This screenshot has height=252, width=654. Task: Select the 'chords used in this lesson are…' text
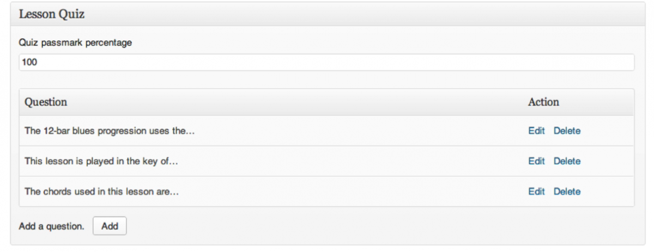pyautogui.click(x=102, y=192)
